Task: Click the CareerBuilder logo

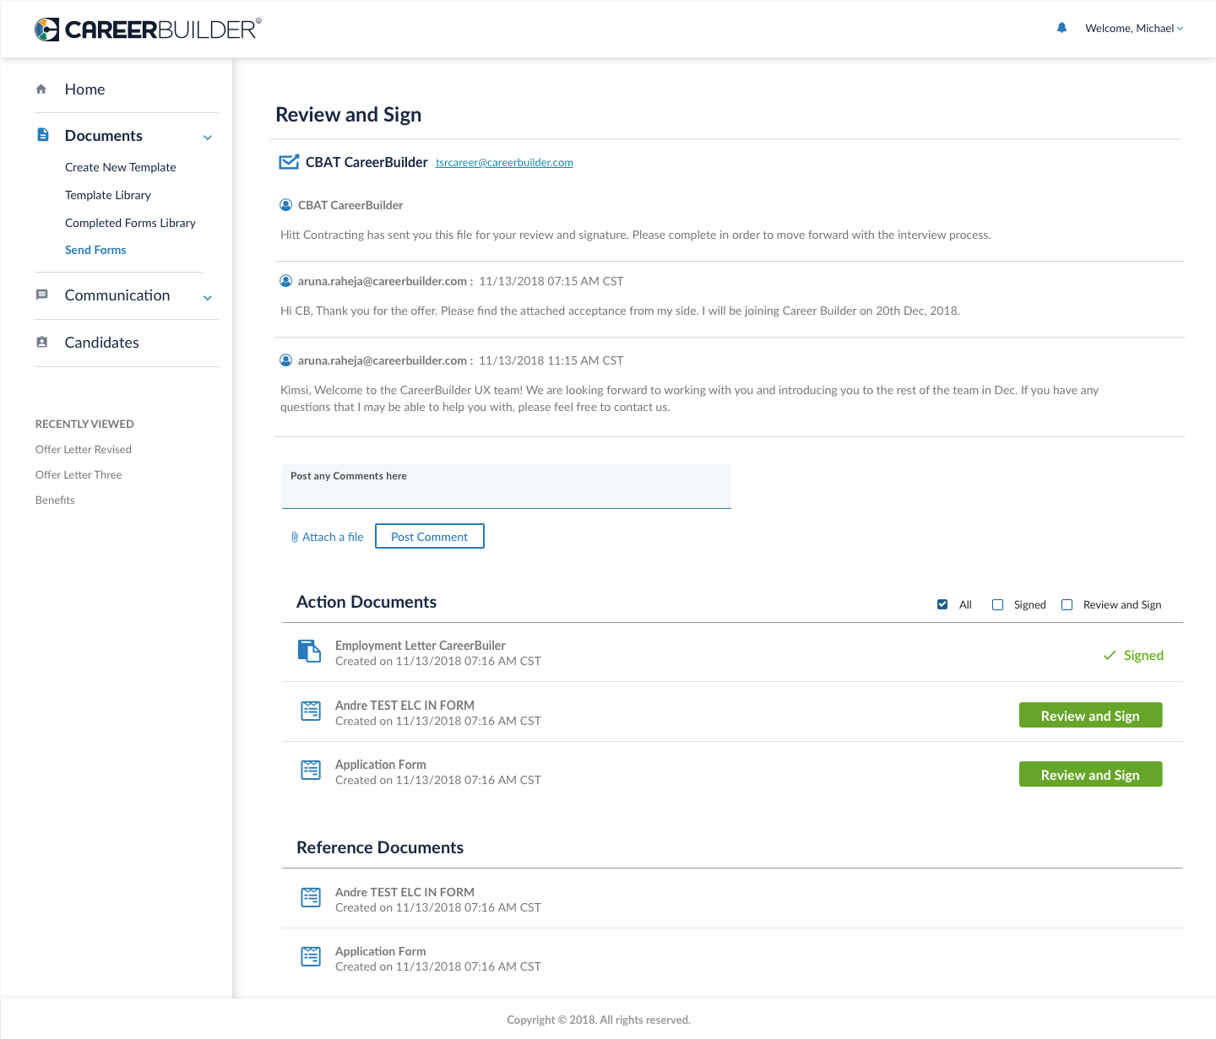Action: point(148,30)
